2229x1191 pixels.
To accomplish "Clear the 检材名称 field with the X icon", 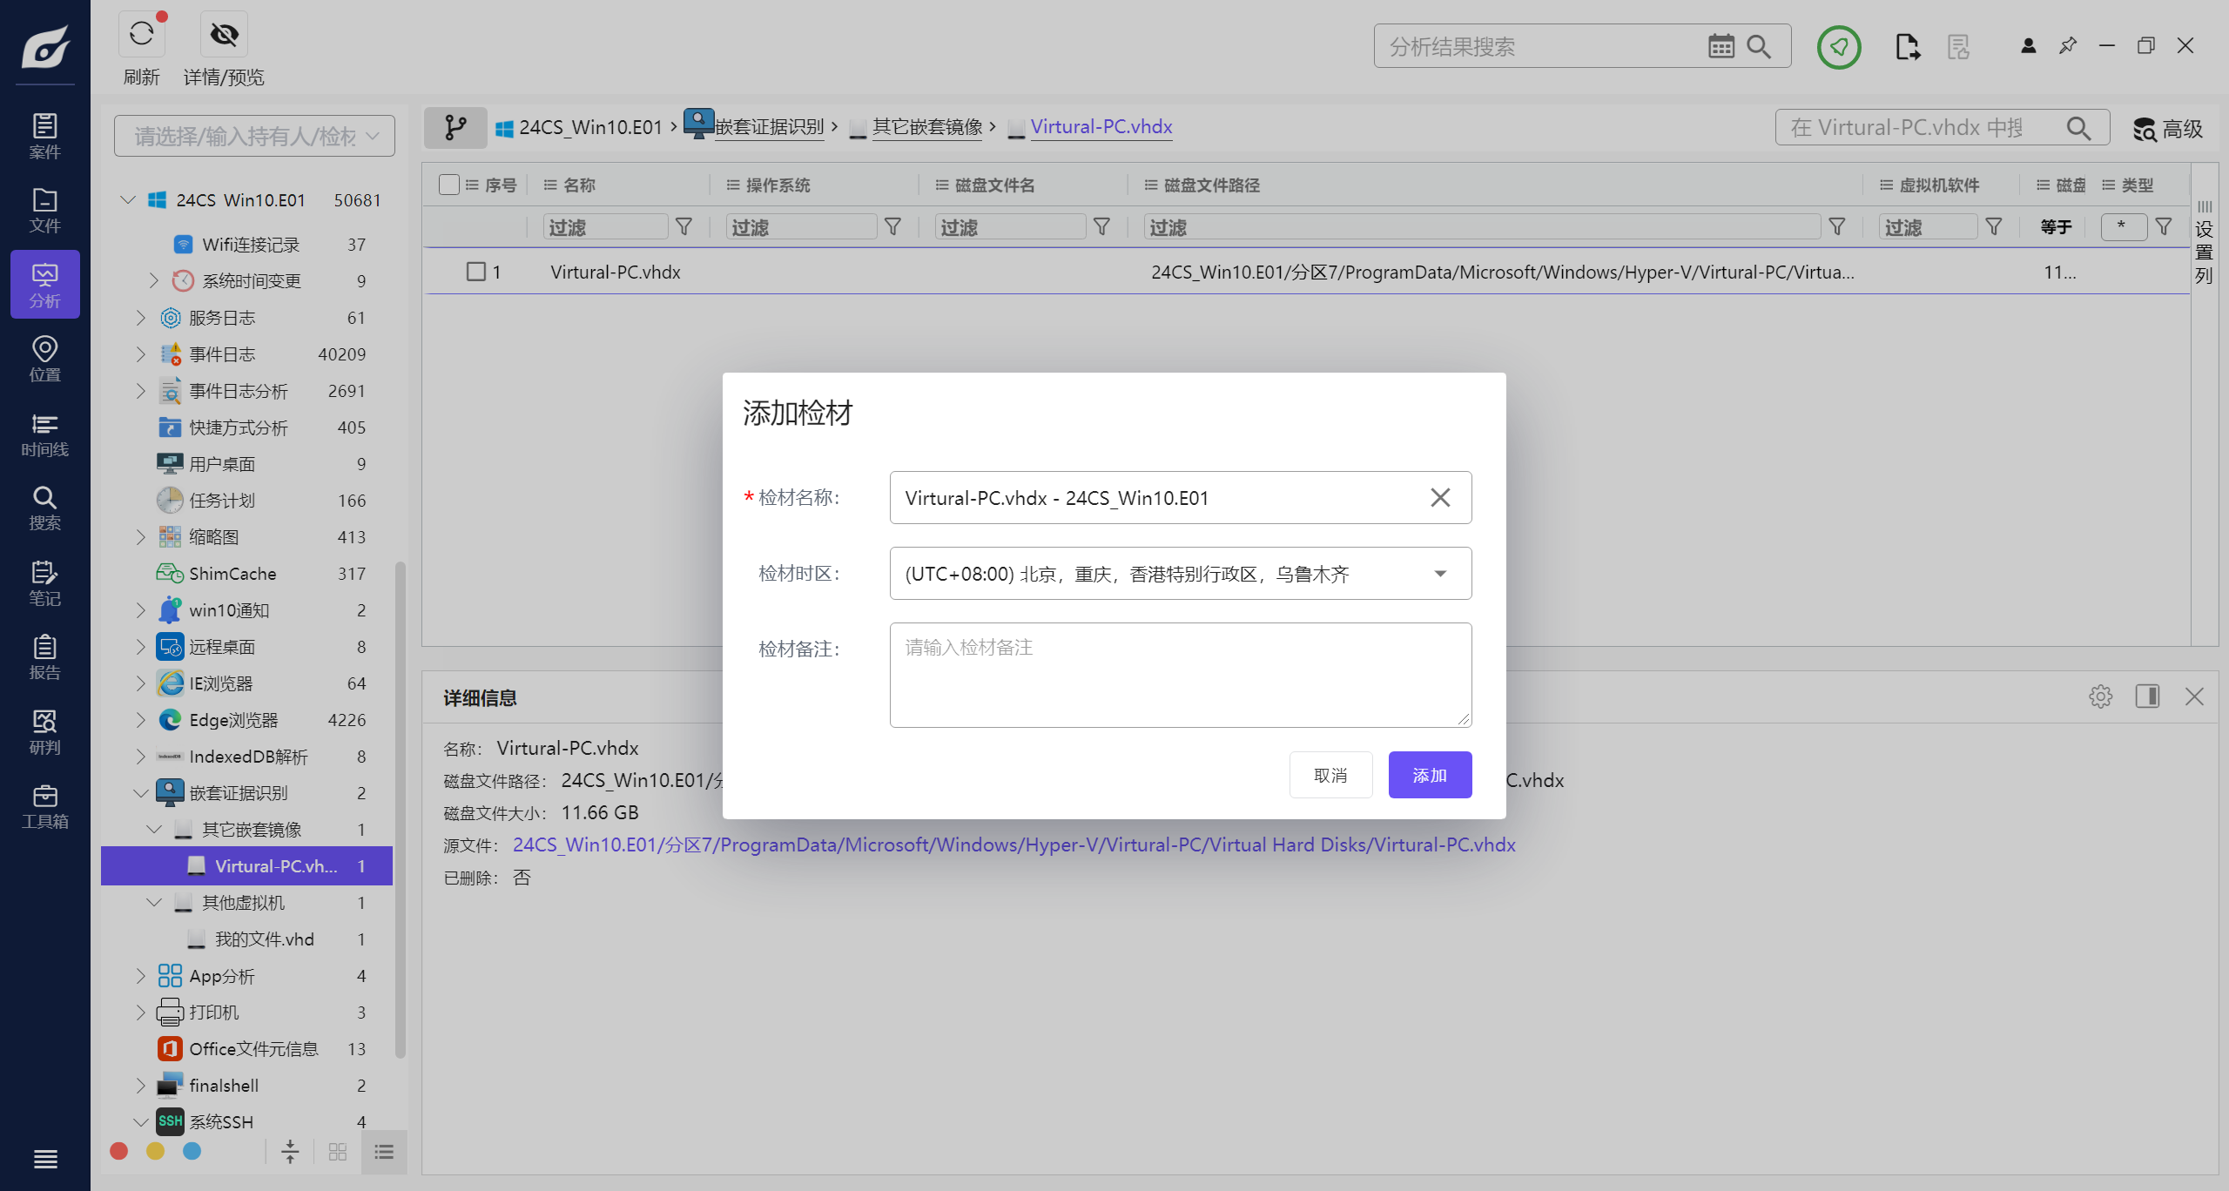I will [x=1440, y=497].
